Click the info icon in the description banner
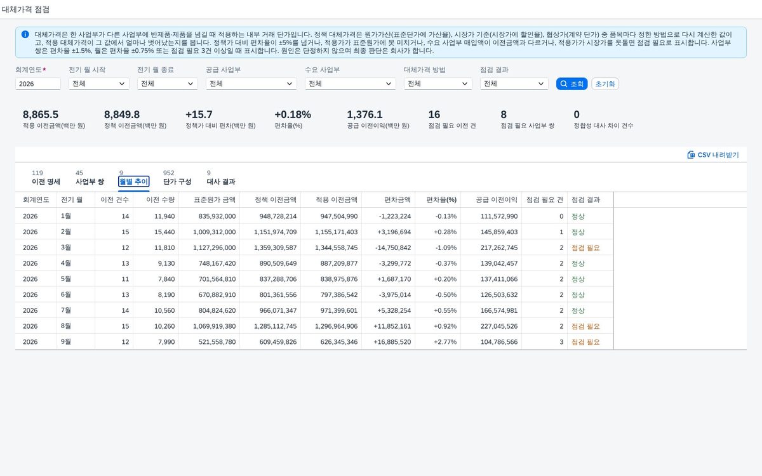 [x=25, y=34]
